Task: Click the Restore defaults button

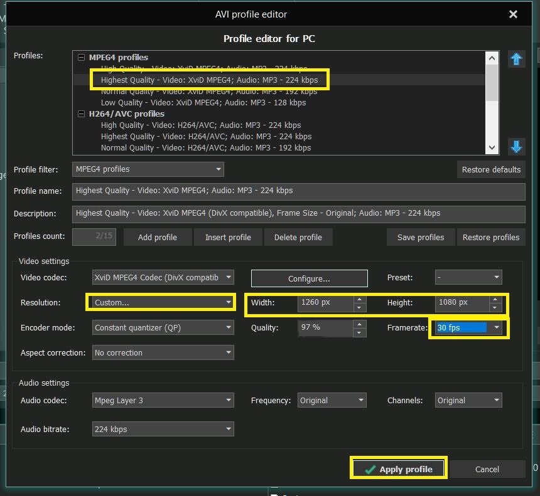Action: 491,169
